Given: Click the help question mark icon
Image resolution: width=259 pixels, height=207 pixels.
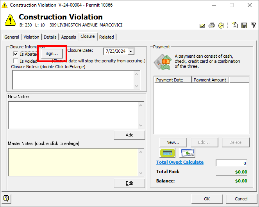Looking at the screenshot, I should (x=6, y=198).
